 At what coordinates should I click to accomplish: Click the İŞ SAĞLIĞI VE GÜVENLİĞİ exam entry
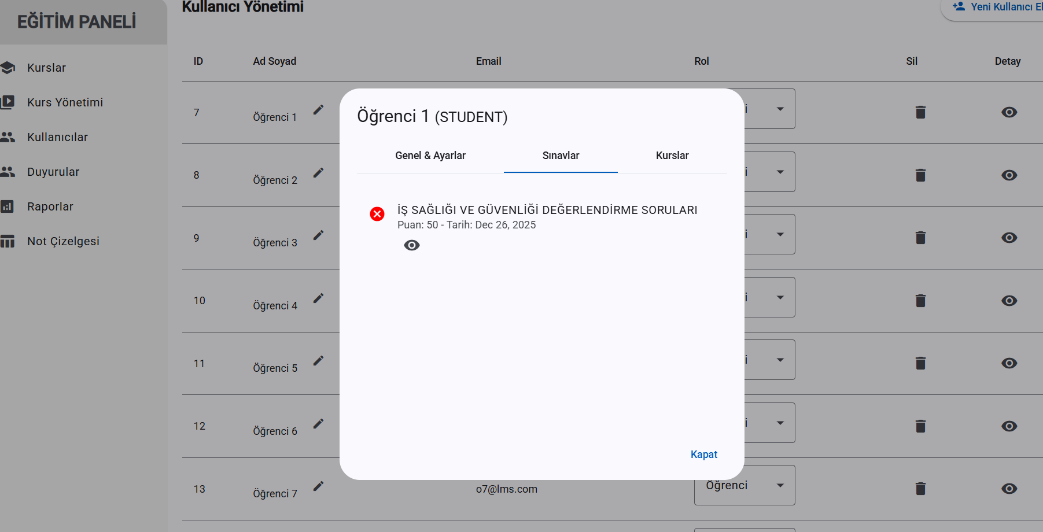click(x=547, y=210)
